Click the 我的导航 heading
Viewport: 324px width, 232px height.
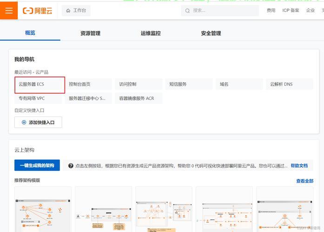point(24,59)
